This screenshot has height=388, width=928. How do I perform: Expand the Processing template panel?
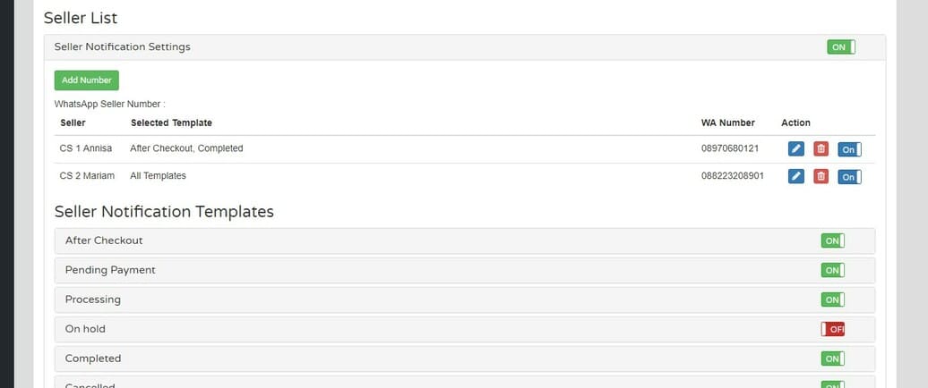pos(93,299)
